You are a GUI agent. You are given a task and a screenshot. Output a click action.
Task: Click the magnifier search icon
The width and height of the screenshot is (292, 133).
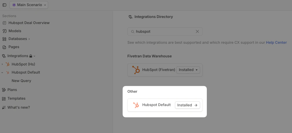tap(133, 32)
